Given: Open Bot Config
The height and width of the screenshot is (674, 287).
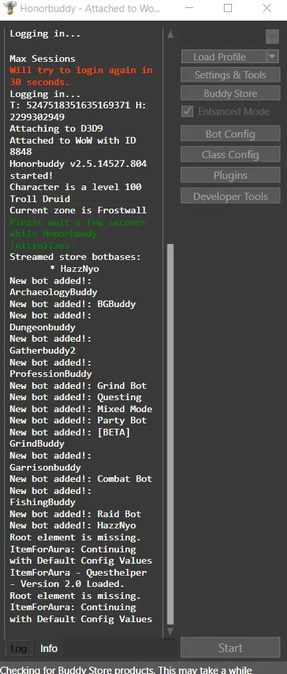Looking at the screenshot, I should [x=231, y=134].
